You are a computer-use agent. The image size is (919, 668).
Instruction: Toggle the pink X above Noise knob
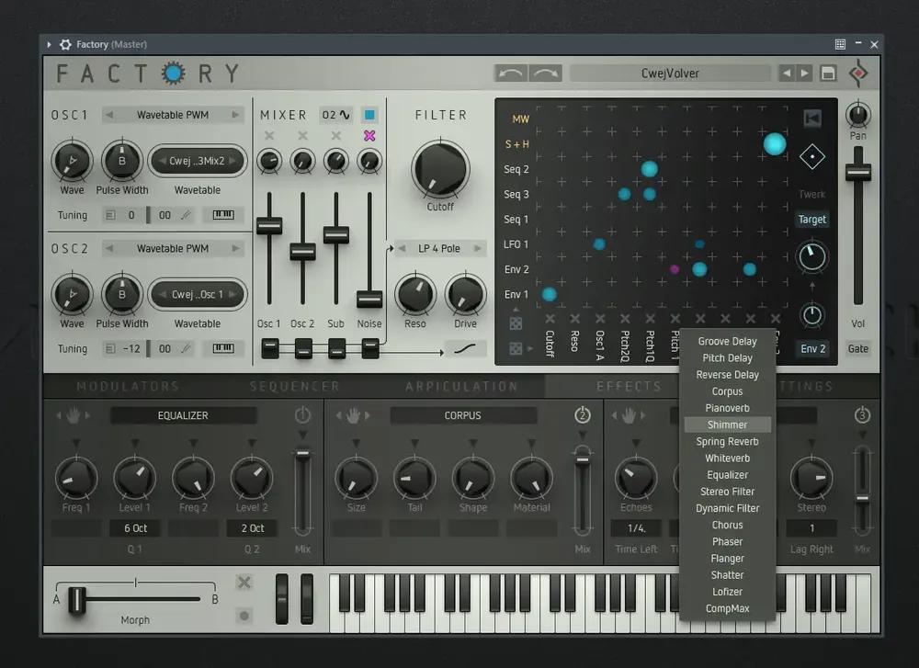[x=369, y=135]
